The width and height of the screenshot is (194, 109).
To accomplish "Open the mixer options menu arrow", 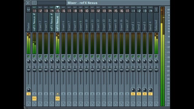I will pyautogui.click(x=28, y=3).
